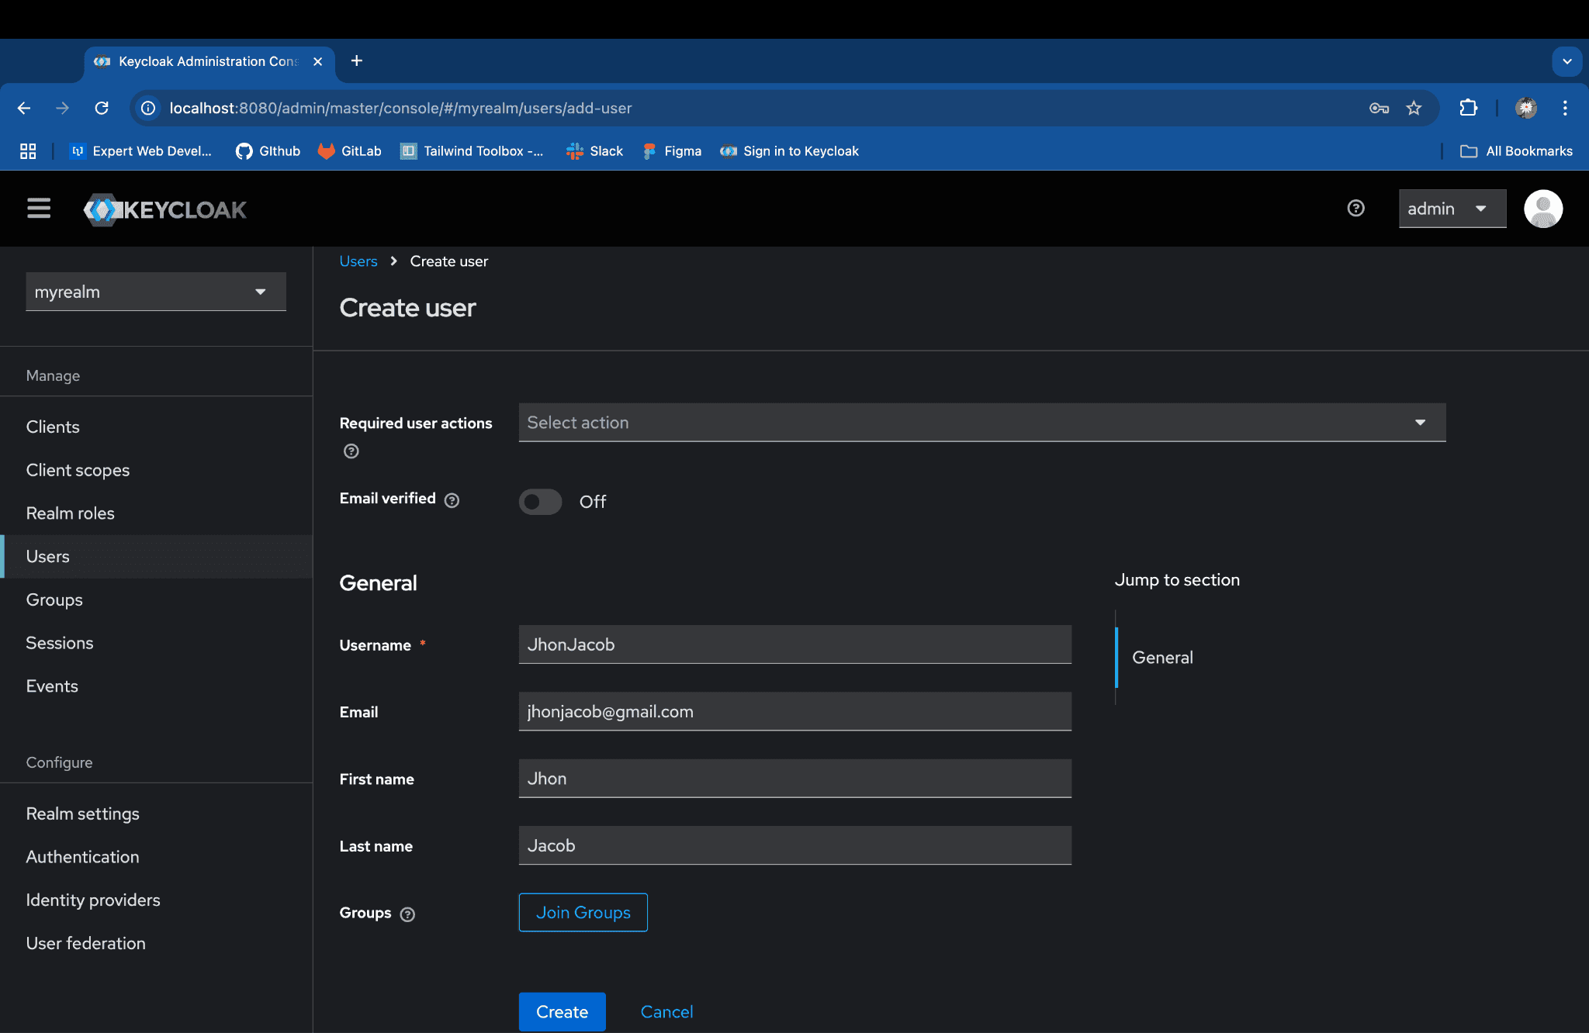Click into the Email input field
Viewport: 1589px width, 1033px height.
click(794, 712)
